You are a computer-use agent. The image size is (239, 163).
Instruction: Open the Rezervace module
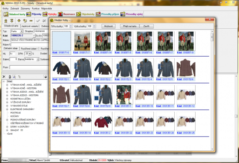(x=66, y=14)
